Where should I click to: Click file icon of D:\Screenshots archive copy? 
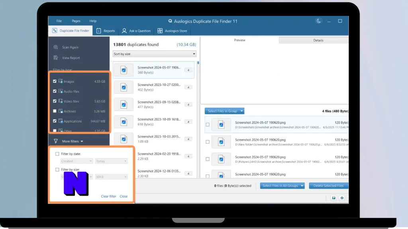[x=221, y=124]
